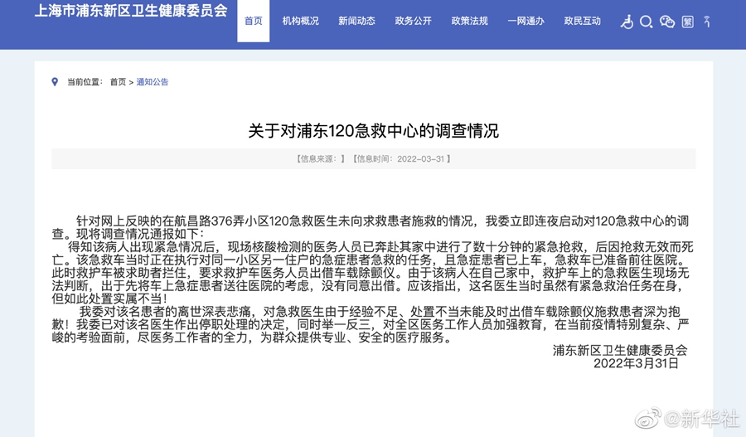Open the 政策法规 navigation item
This screenshot has height=437, width=746.
pos(469,22)
